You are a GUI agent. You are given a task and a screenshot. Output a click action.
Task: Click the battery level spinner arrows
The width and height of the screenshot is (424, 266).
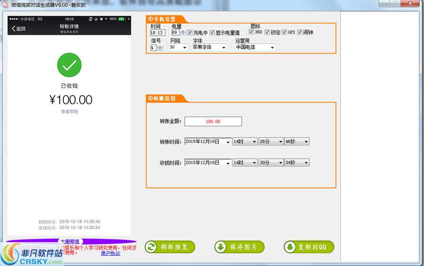point(183,32)
